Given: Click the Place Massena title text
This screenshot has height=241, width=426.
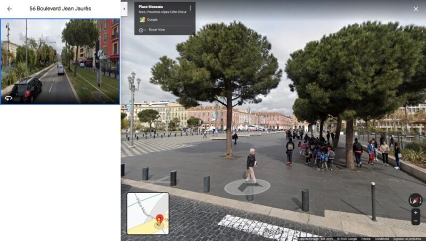Looking at the screenshot, I should [x=151, y=7].
